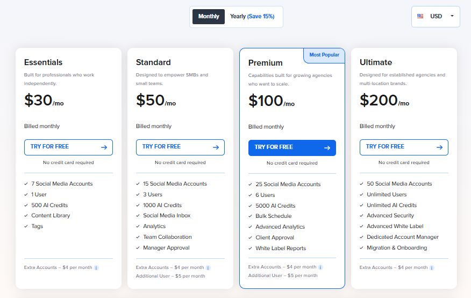The image size is (471, 298).
Task: Click the arrow icon on Essentials Try For Free
Action: pyautogui.click(x=104, y=147)
